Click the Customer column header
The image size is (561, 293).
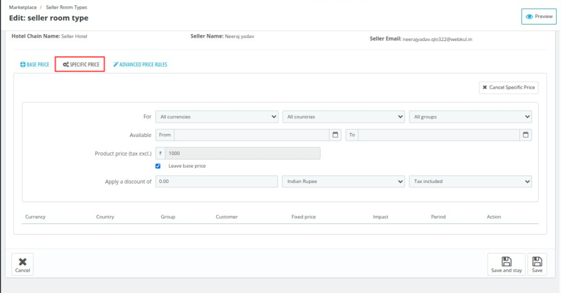[227, 217]
